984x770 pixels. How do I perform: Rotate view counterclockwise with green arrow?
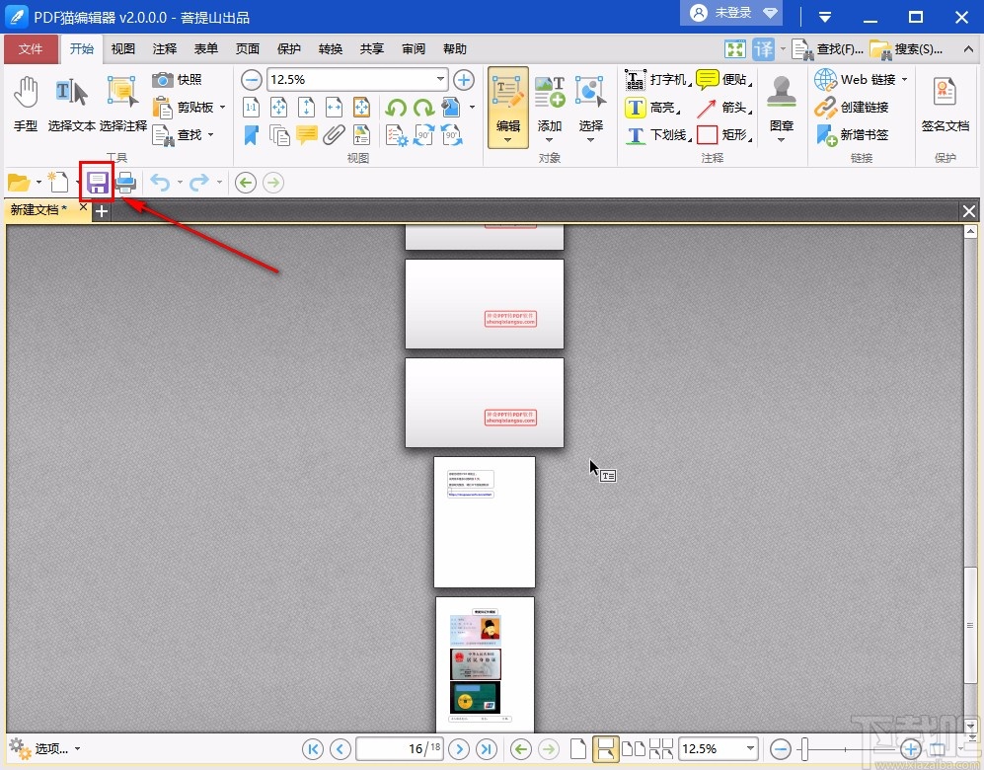click(x=396, y=108)
